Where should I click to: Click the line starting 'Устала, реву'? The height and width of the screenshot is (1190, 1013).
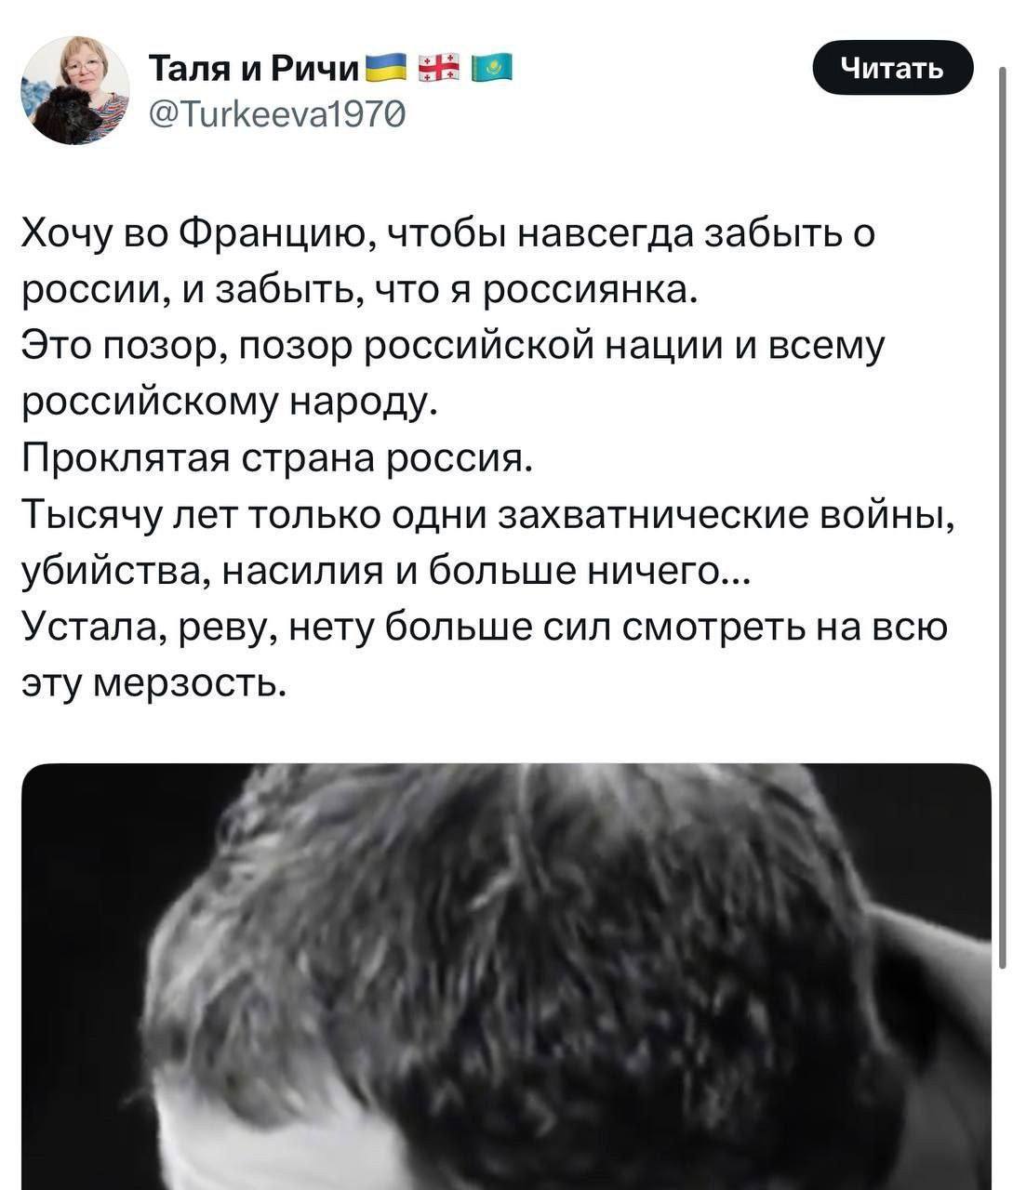click(485, 628)
